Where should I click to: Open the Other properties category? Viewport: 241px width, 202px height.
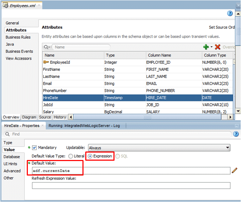[8, 178]
